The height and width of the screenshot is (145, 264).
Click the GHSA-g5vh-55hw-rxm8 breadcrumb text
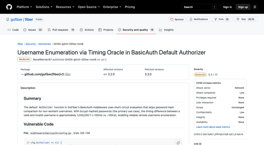68,44
